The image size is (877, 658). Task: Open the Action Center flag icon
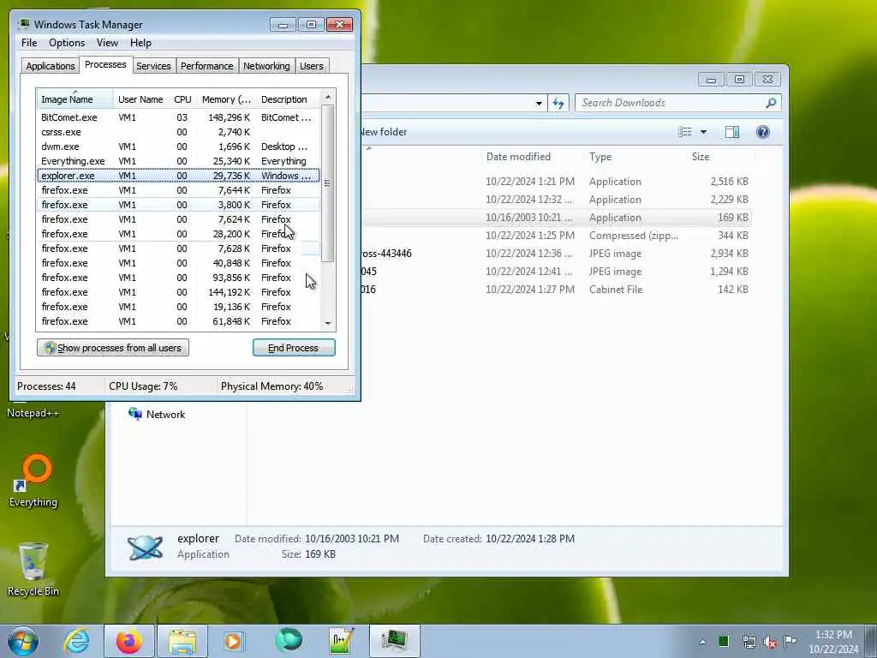pos(790,641)
